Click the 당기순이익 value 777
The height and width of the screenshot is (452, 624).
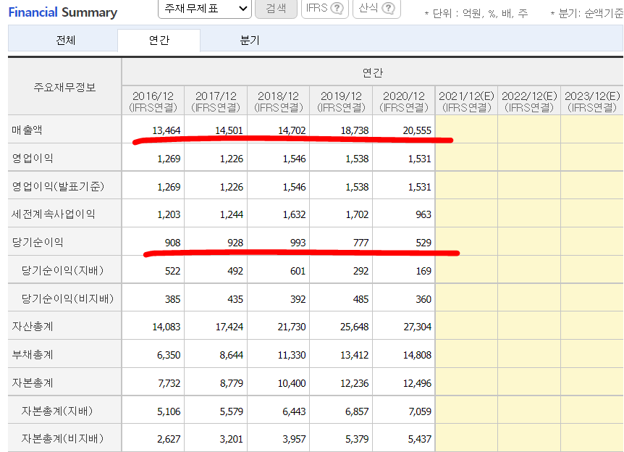pyautogui.click(x=361, y=243)
